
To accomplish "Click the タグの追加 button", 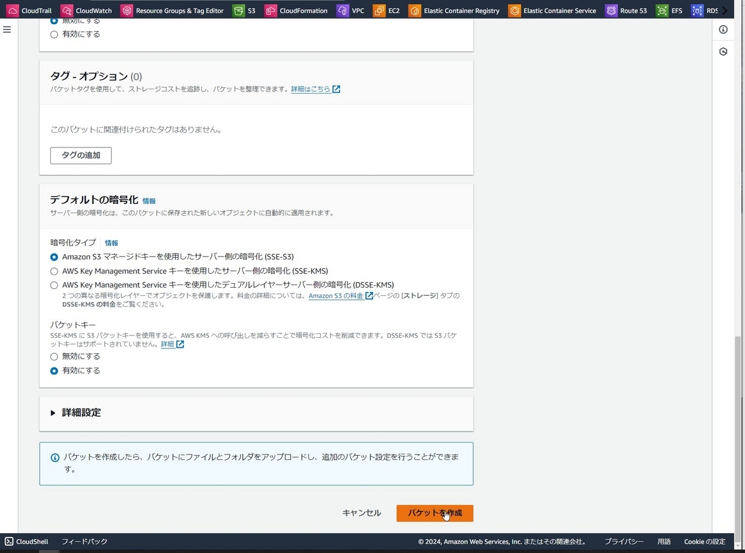I will click(x=81, y=155).
